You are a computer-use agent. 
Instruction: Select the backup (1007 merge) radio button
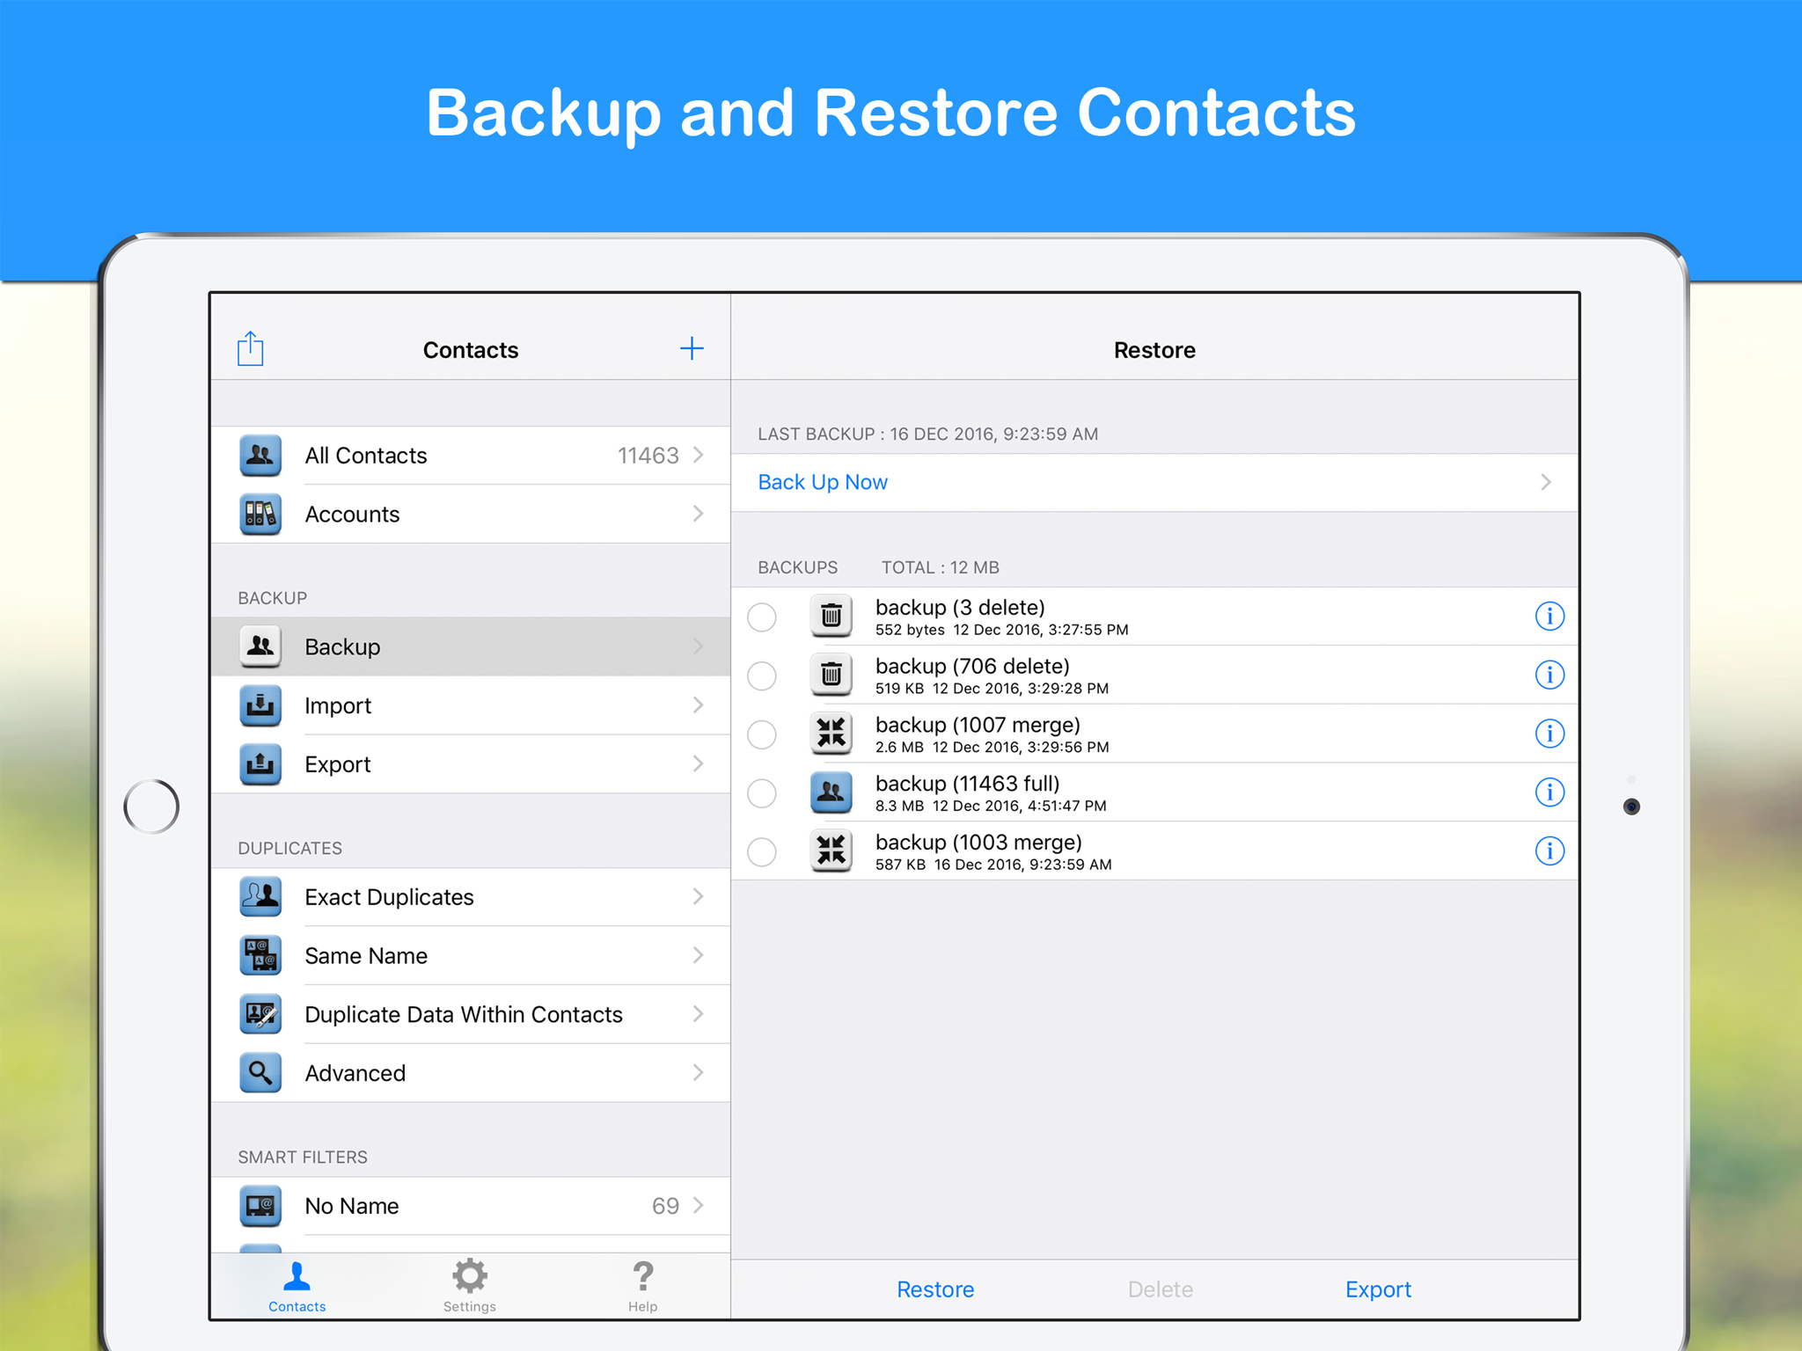pyautogui.click(x=762, y=734)
